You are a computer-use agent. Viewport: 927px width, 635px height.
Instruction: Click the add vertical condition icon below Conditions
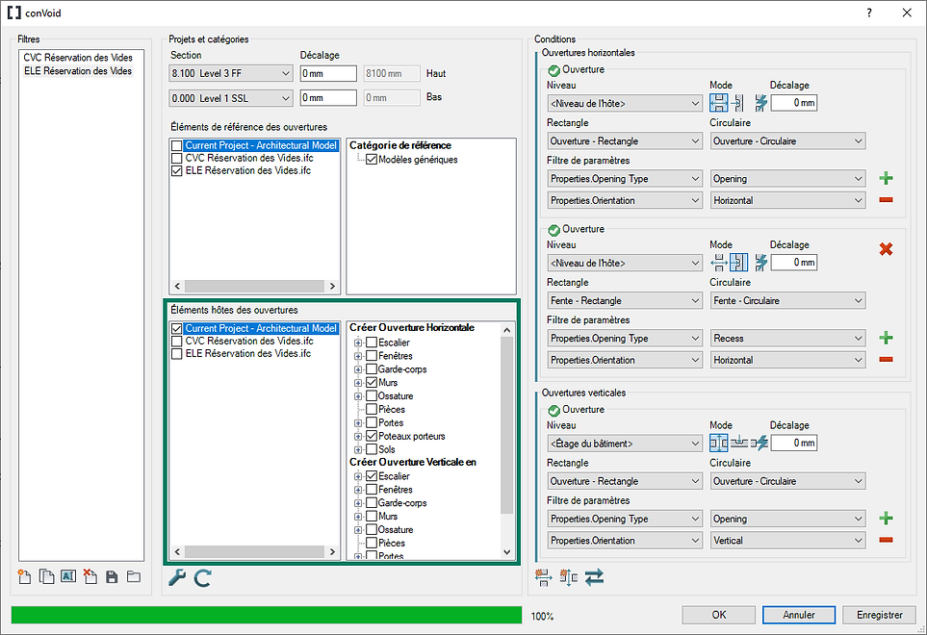coord(569,577)
